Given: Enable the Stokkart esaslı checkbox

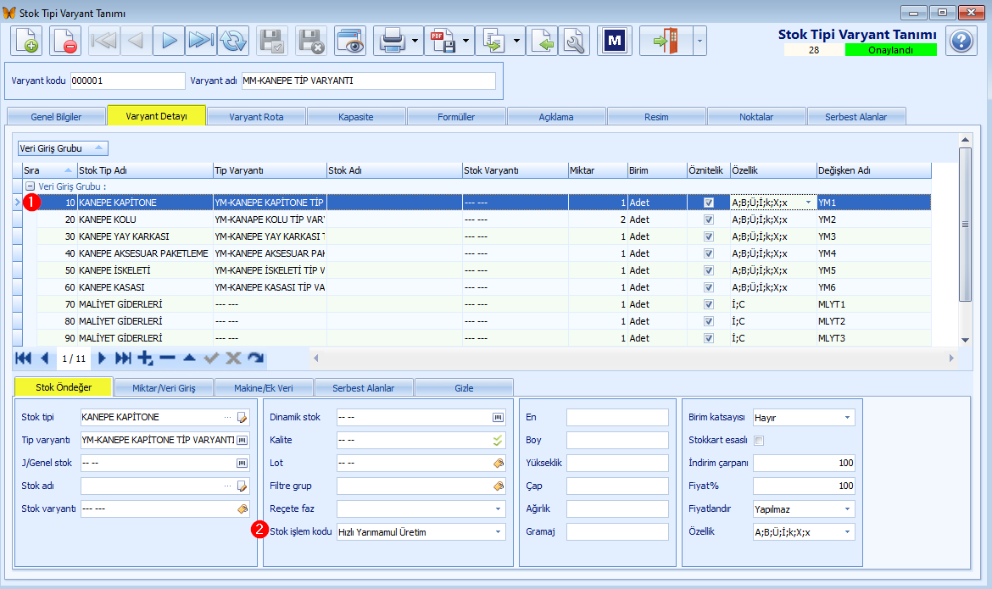Looking at the screenshot, I should [759, 441].
